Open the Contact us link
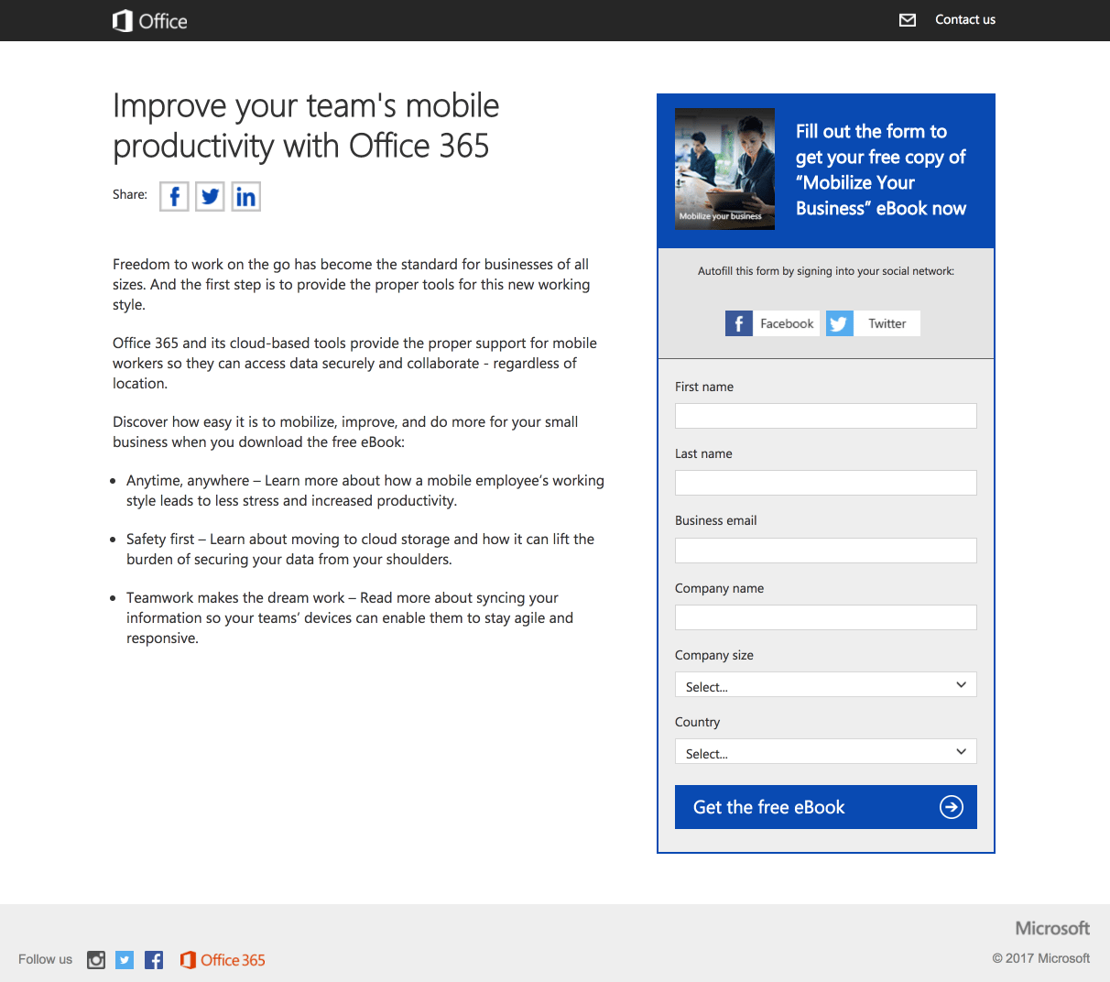The image size is (1110, 982). click(964, 20)
